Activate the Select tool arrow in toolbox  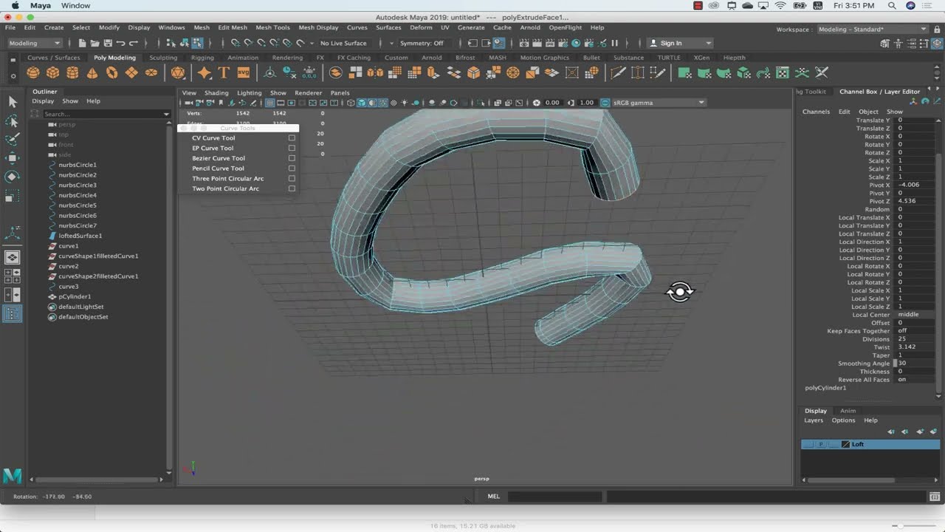pos(13,102)
